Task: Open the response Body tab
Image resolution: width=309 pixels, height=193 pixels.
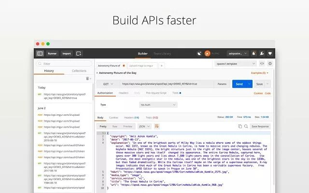Action: (x=100, y=118)
